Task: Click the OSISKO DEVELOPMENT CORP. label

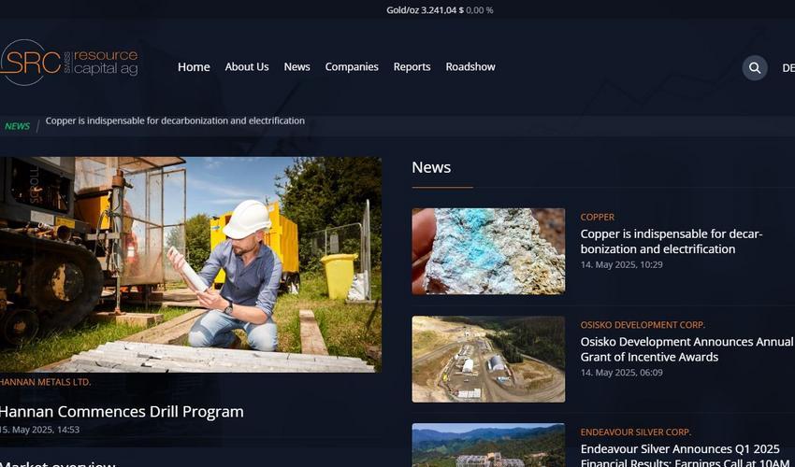Action: pos(643,325)
